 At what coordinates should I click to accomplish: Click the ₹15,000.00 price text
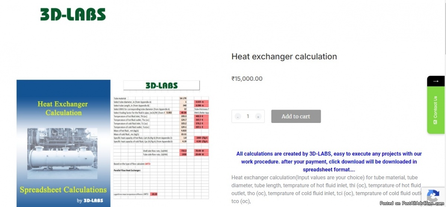click(247, 79)
